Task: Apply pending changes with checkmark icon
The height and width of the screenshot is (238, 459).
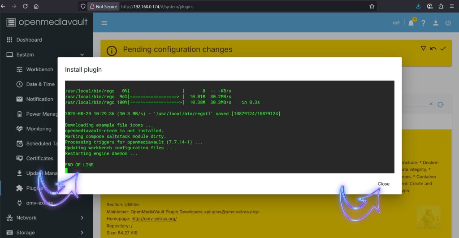Action: click(443, 48)
